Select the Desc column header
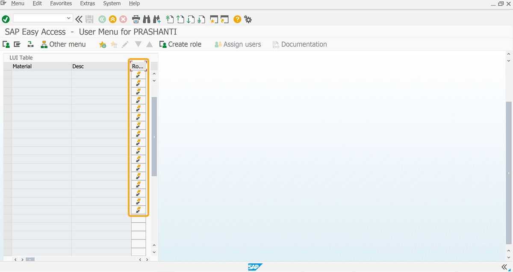 coord(101,66)
